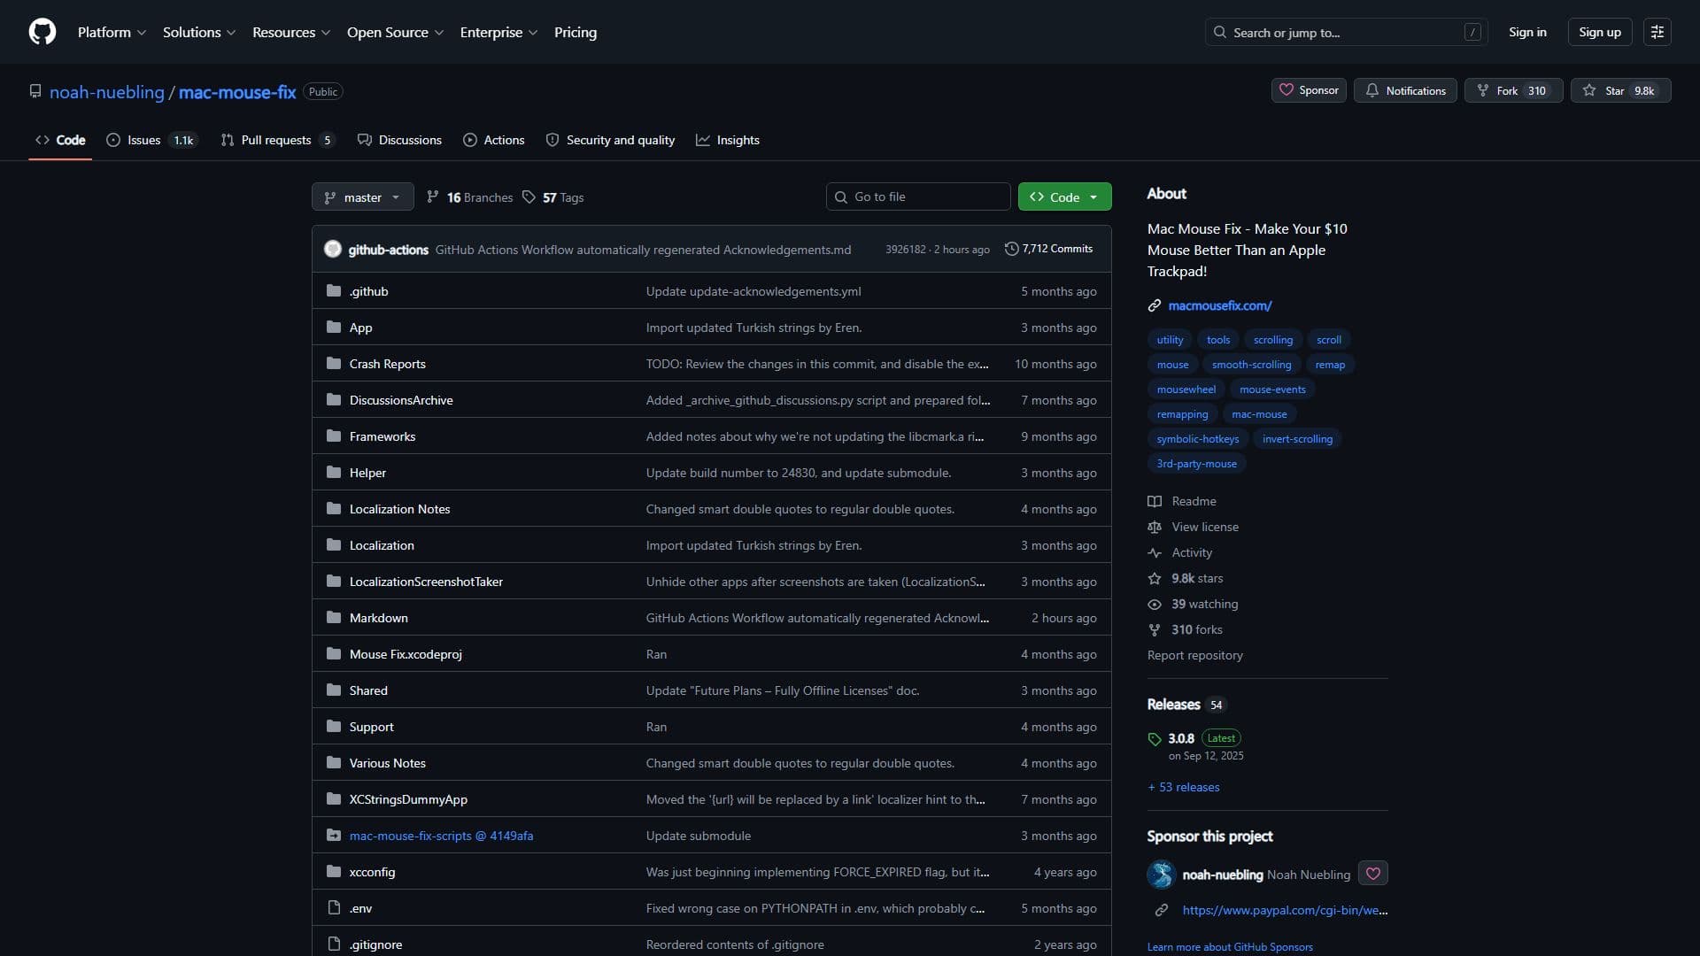Open the + 53 releases link

click(x=1184, y=787)
